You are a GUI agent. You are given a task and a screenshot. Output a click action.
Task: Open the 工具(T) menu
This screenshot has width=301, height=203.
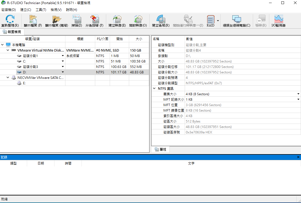(x=41, y=10)
